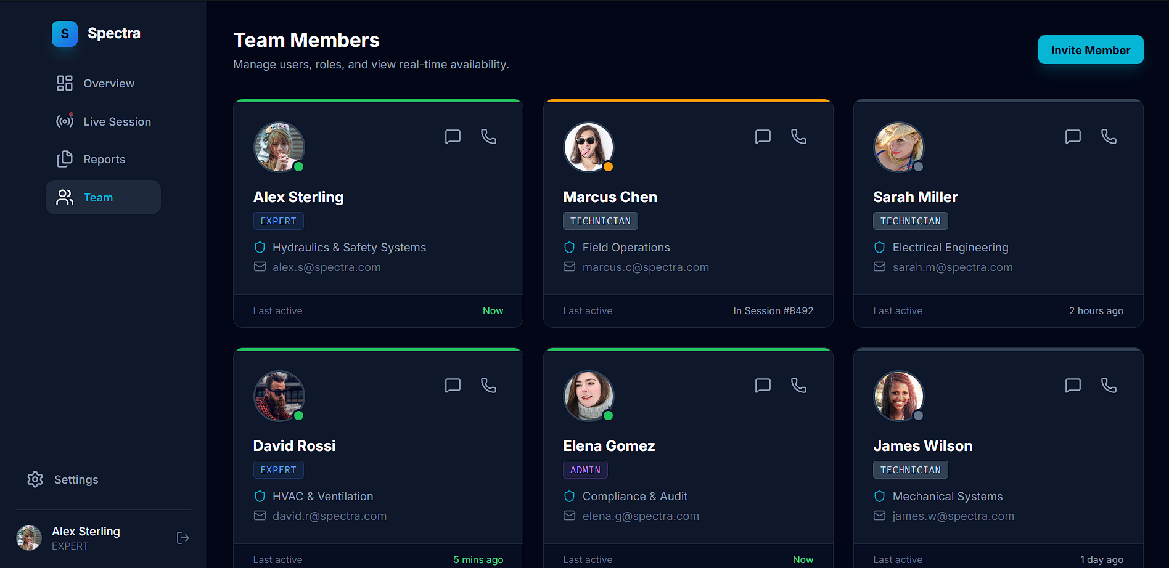The image size is (1169, 568).
Task: Click the Invite Member button
Action: point(1091,50)
